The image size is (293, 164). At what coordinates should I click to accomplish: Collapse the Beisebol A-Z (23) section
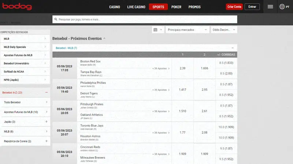pos(46,93)
